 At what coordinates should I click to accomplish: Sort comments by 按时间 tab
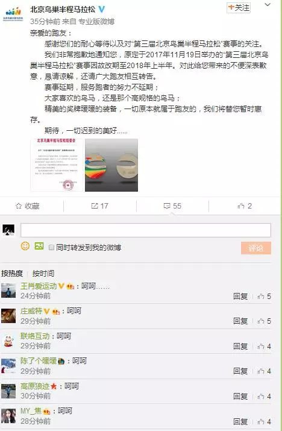(x=43, y=273)
